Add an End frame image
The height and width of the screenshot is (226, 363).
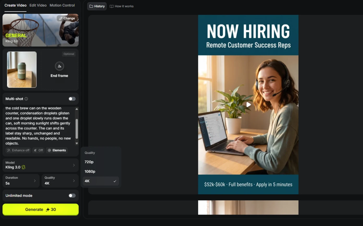click(x=59, y=70)
